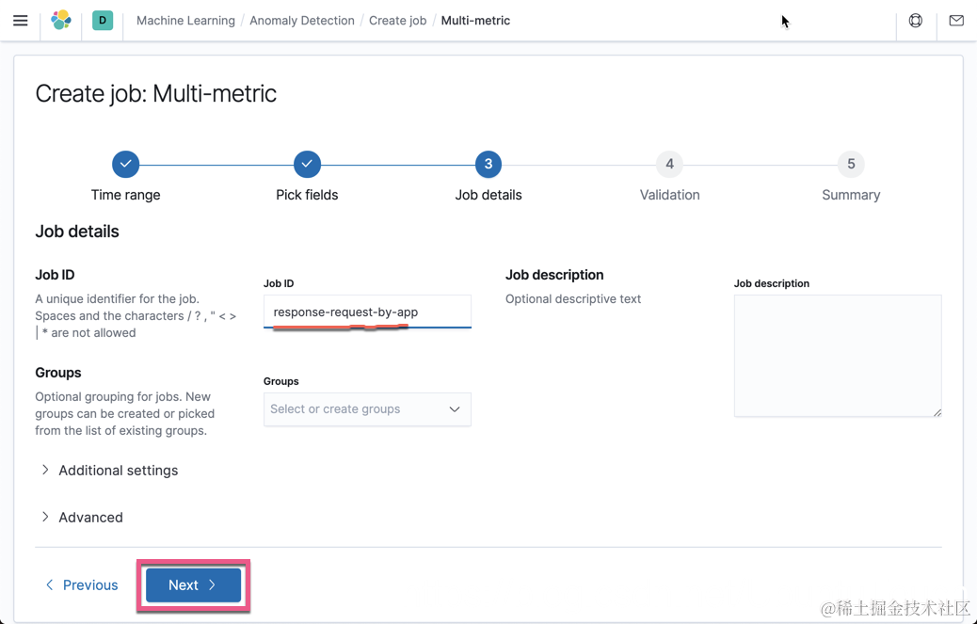This screenshot has height=624, width=977.
Task: Go to Machine Learning breadcrumb
Action: pyautogui.click(x=185, y=21)
